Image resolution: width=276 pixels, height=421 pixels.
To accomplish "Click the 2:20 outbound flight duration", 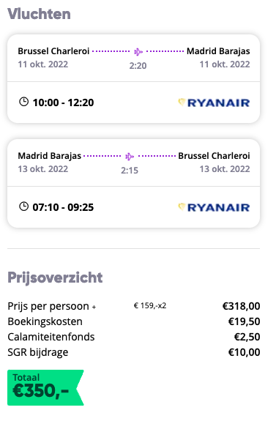I will point(138,65).
